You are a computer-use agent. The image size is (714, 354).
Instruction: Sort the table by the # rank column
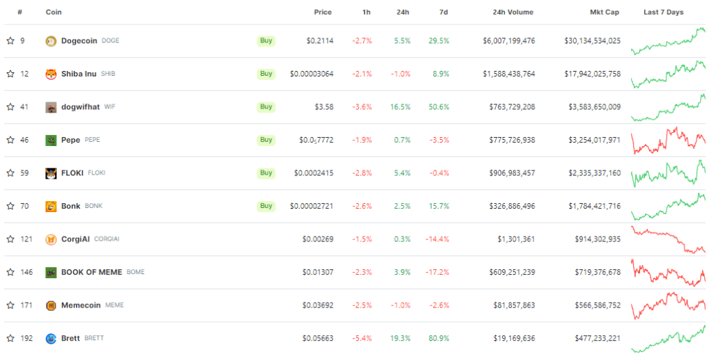pos(20,13)
